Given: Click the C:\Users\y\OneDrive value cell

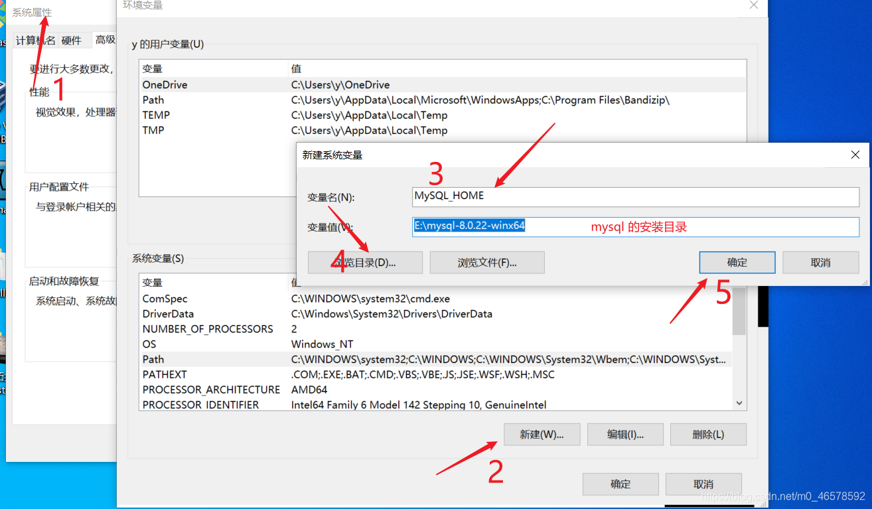Looking at the screenshot, I should pos(340,85).
